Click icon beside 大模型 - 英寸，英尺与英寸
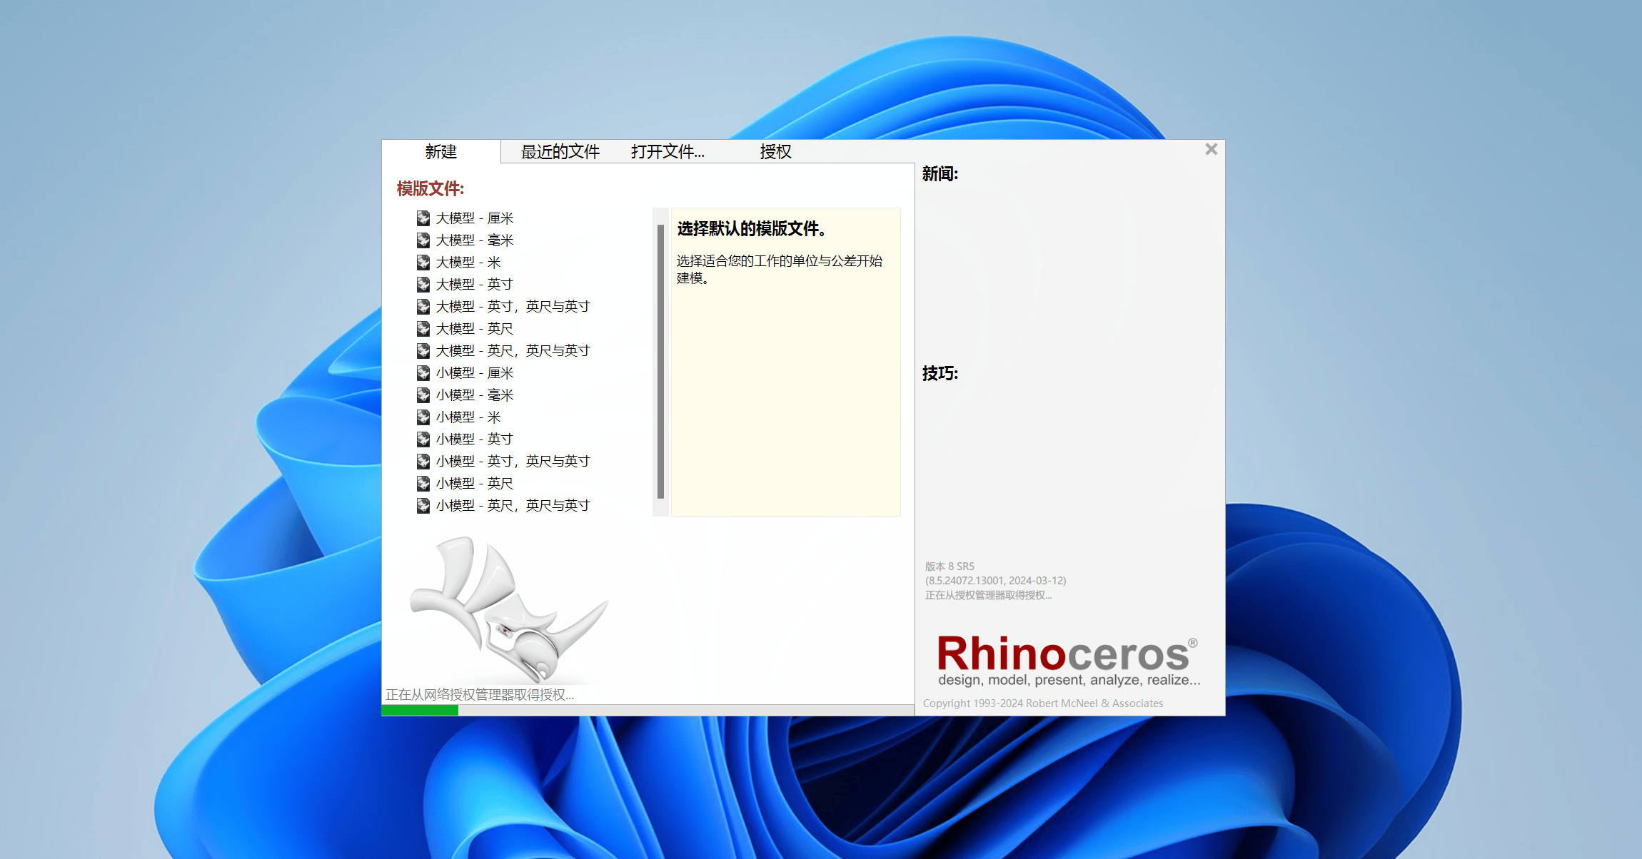The image size is (1642, 859). pos(423,307)
